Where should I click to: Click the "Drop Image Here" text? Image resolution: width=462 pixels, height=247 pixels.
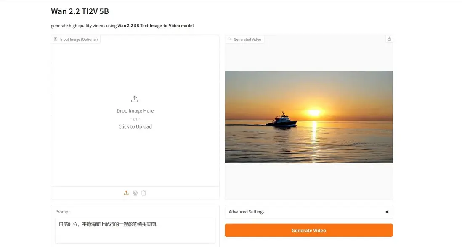135,111
